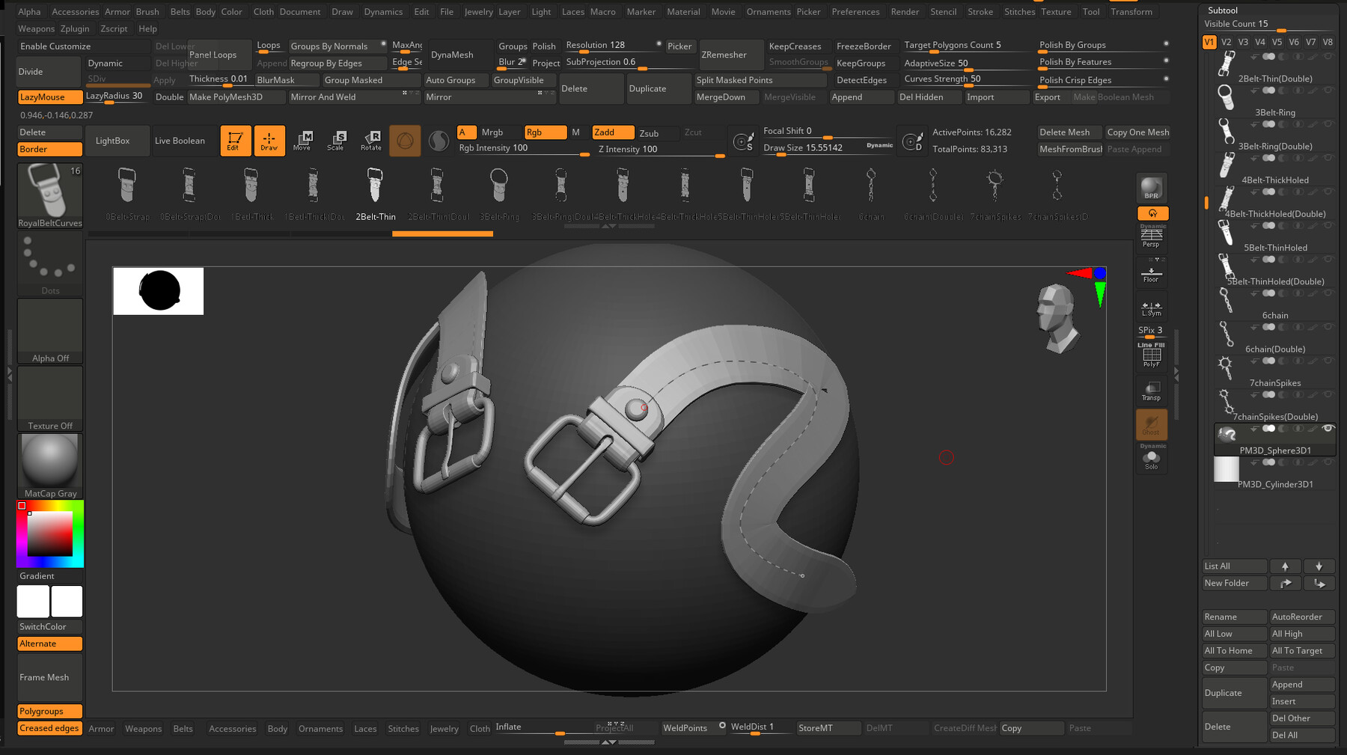Open the Stroke menu
The height and width of the screenshot is (755, 1347).
pos(980,11)
